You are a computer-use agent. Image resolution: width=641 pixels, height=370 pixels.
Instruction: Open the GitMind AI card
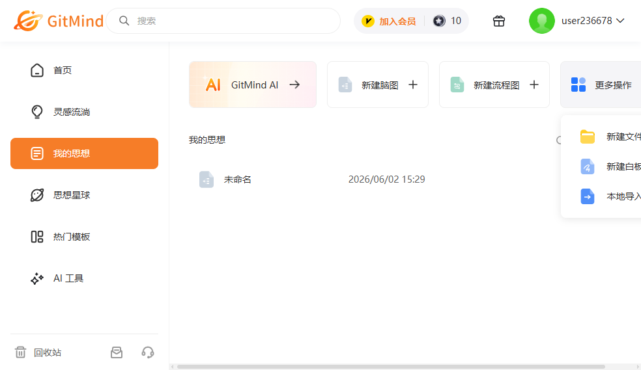pos(253,85)
